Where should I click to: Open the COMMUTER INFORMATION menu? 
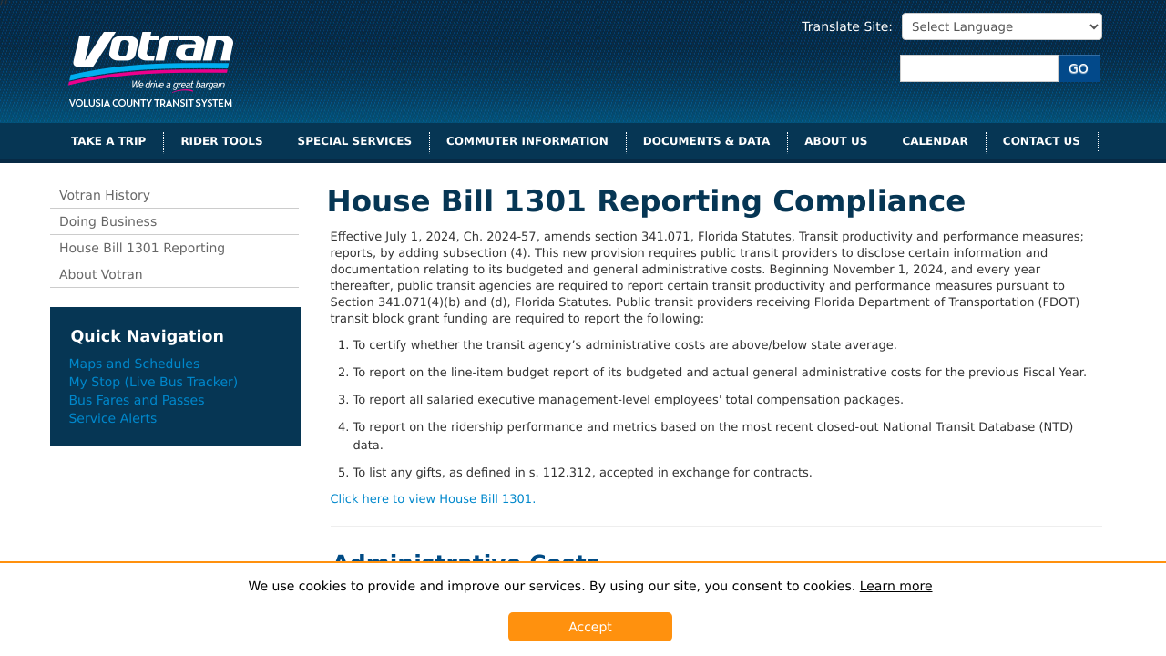click(527, 141)
